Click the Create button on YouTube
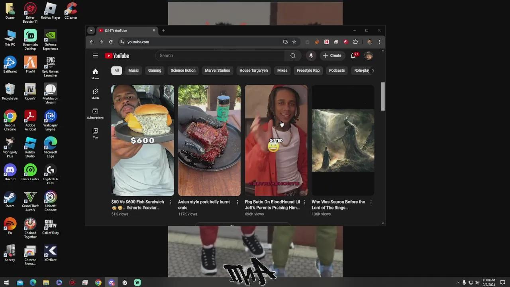 coord(332,56)
